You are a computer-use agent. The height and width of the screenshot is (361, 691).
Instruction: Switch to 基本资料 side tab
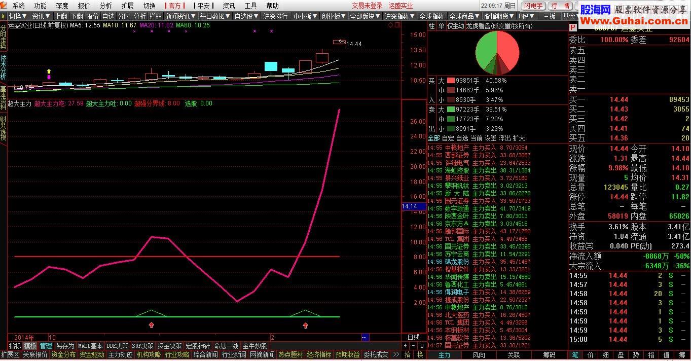pyautogui.click(x=4, y=98)
